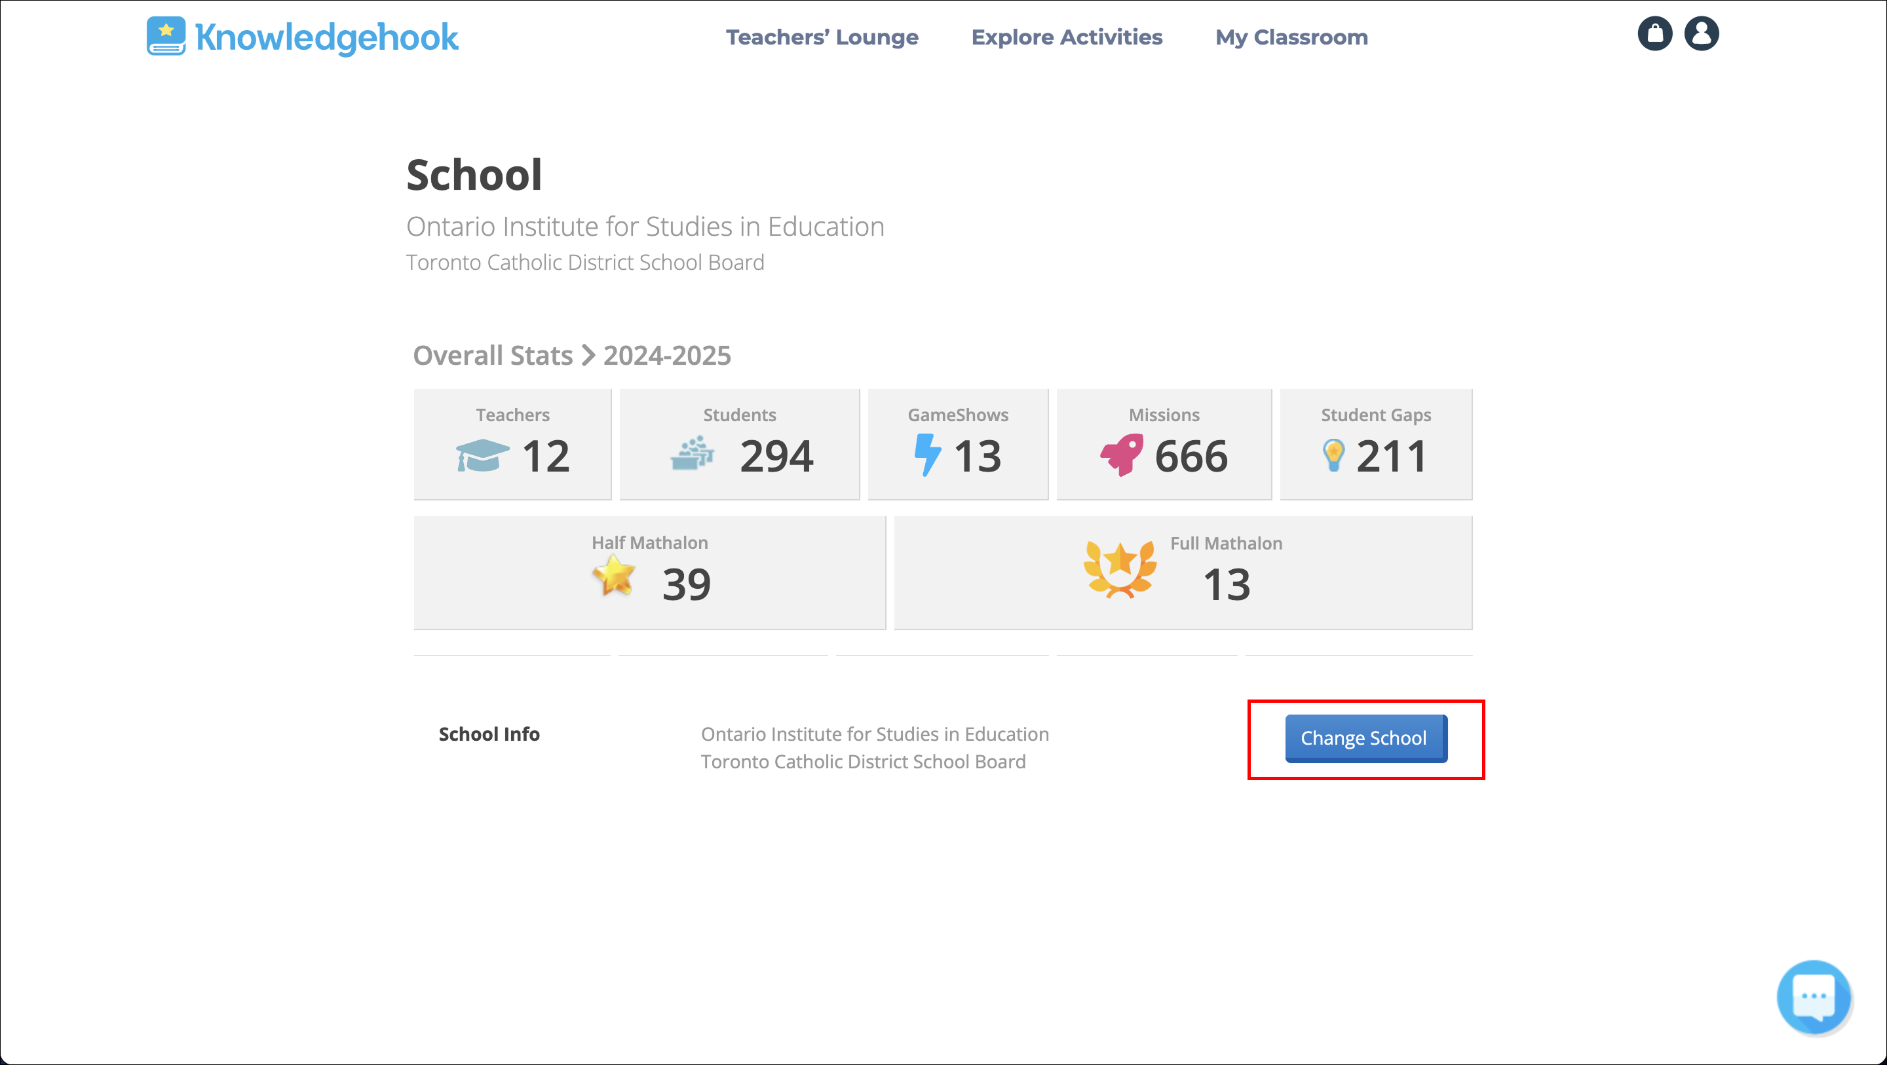Image resolution: width=1887 pixels, height=1065 pixels.
Task: Click the school name in School Info
Action: click(x=875, y=734)
